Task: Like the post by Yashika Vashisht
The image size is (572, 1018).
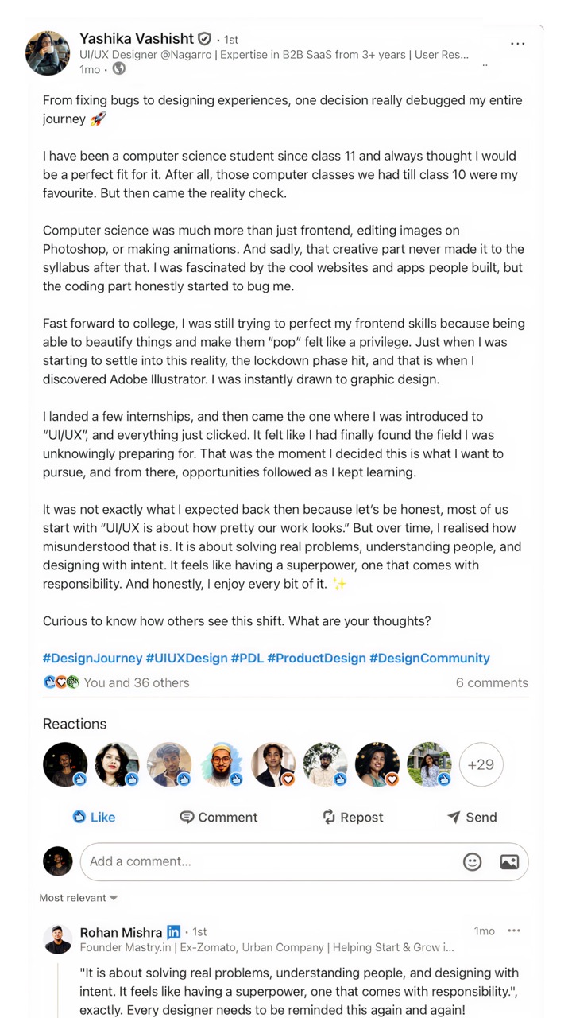Action: (x=94, y=817)
